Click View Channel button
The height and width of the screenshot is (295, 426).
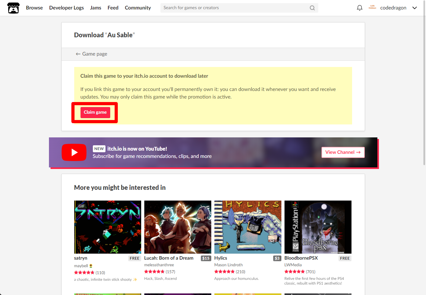tap(343, 152)
